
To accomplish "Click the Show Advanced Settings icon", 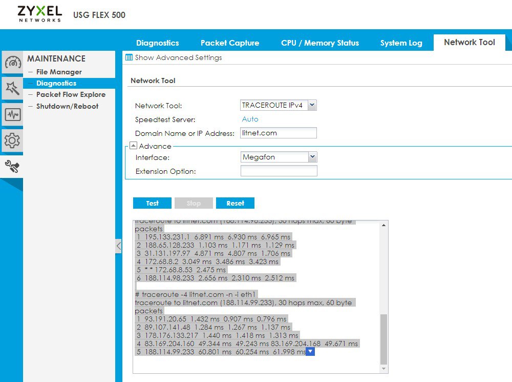I will point(129,57).
